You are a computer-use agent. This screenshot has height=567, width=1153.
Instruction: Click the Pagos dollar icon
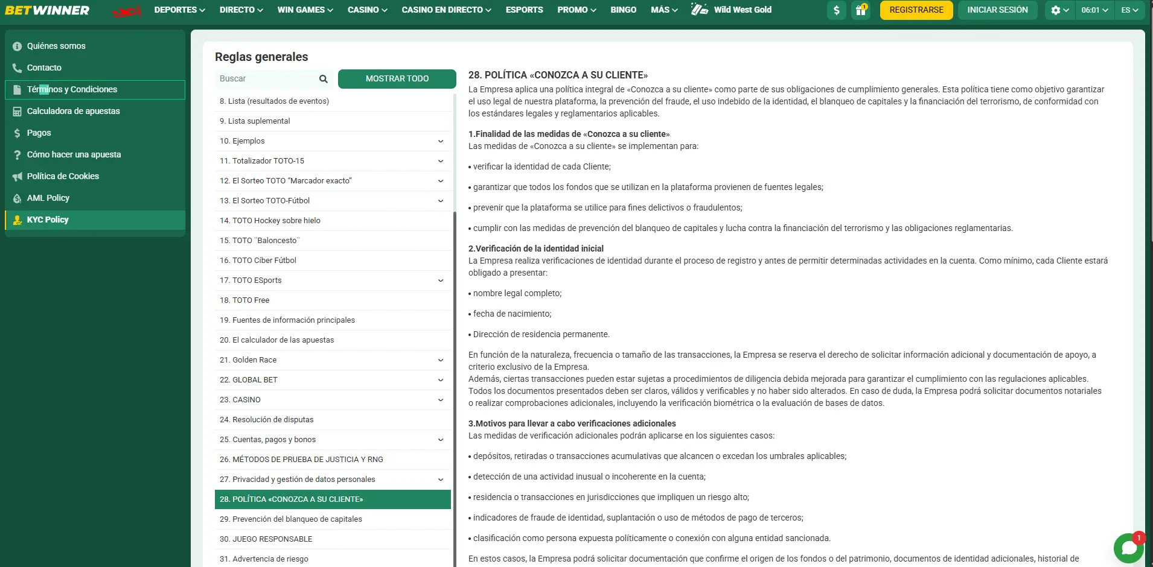click(x=17, y=133)
